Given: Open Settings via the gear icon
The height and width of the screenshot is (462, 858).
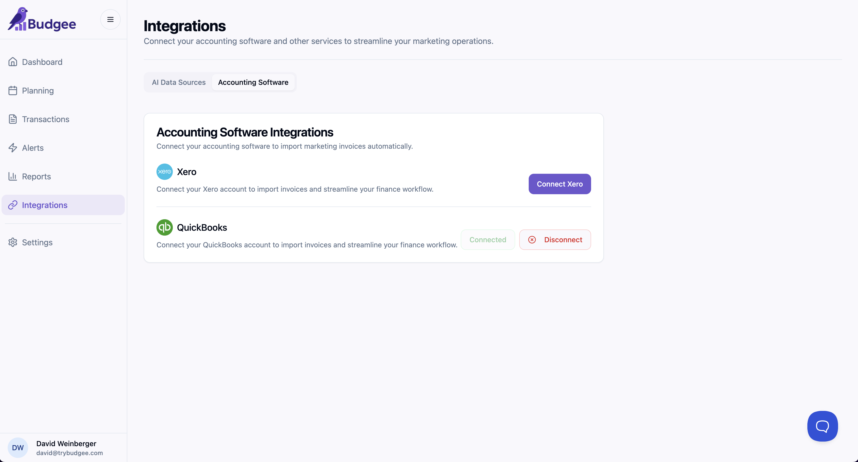Looking at the screenshot, I should (x=13, y=242).
